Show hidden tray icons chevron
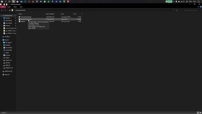 click(x=174, y=2)
